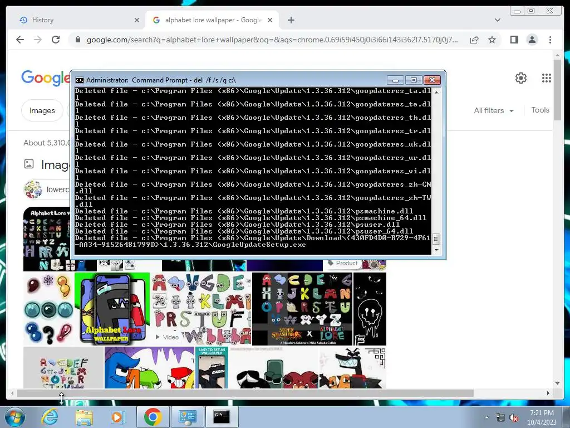
Task: Open the Alphabet Lore phone wallpaper thumbnail
Action: pyautogui.click(x=112, y=309)
